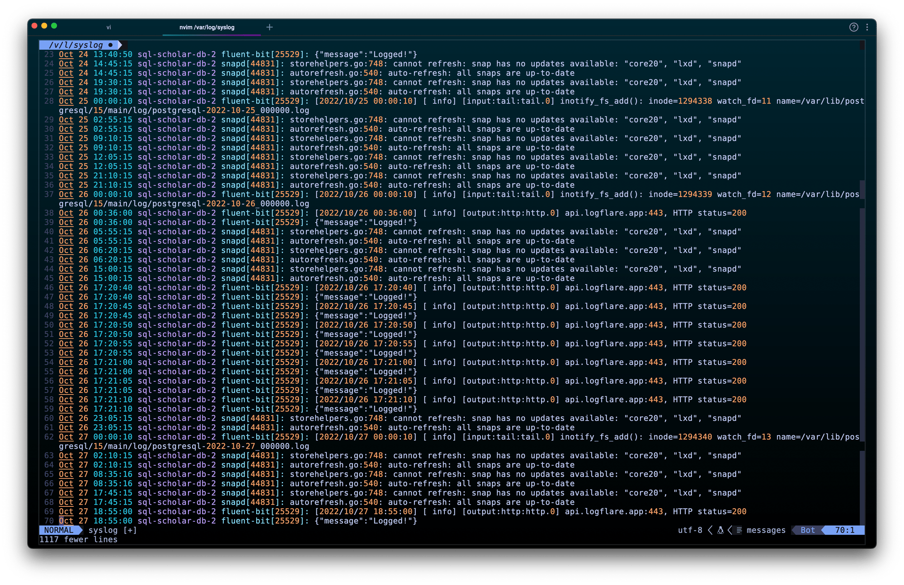Select the nvim /var/log/syslog tab
Screen dimensions: 904x585
point(207,27)
